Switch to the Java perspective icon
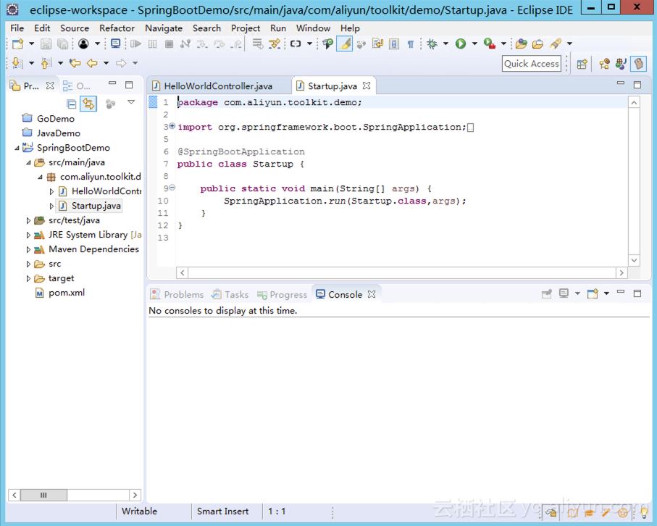The height and width of the screenshot is (526, 657). pos(621,64)
